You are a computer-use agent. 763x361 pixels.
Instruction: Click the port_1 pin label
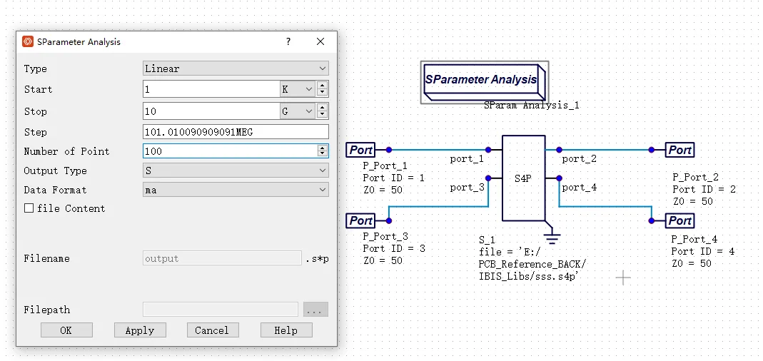coord(467,159)
